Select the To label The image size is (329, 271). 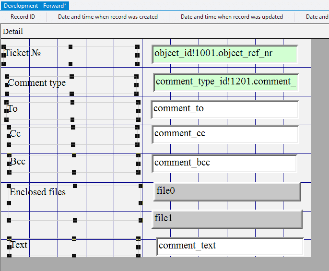tap(13, 109)
